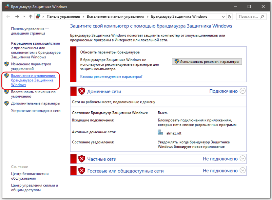272x200 pixels.
Task: Click shield icon beside Включение и отключение брандмауэра
Action: (7, 76)
